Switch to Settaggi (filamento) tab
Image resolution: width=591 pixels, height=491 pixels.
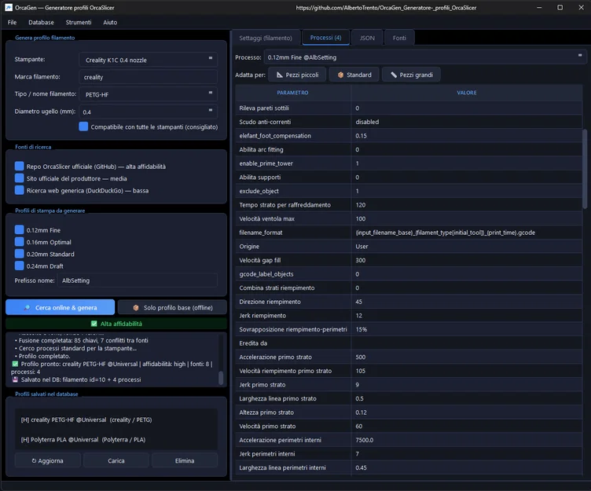(266, 38)
